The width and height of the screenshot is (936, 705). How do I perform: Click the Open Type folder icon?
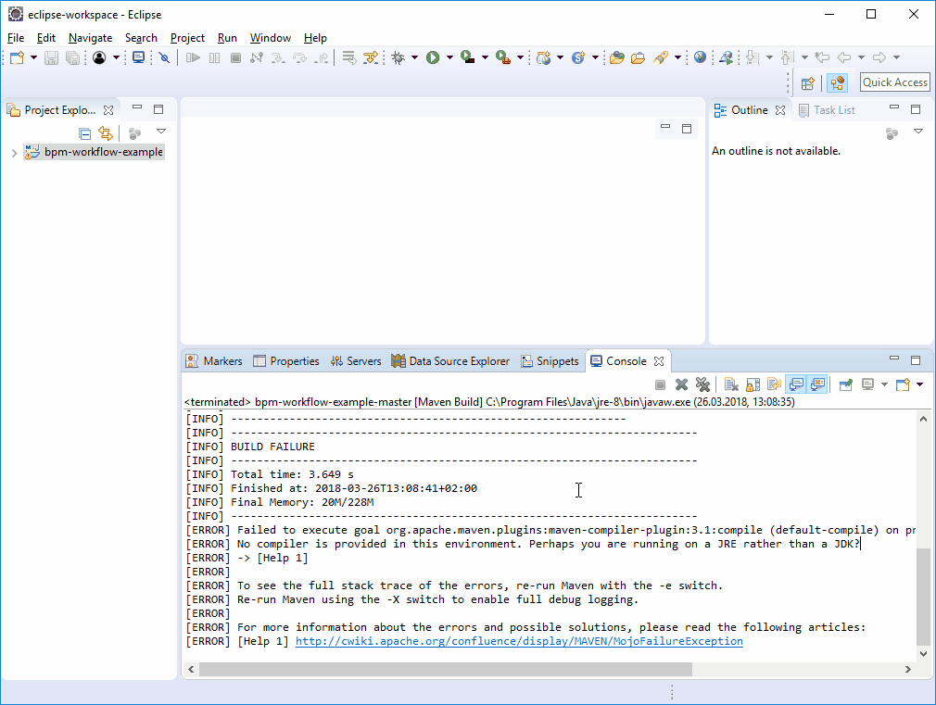617,57
